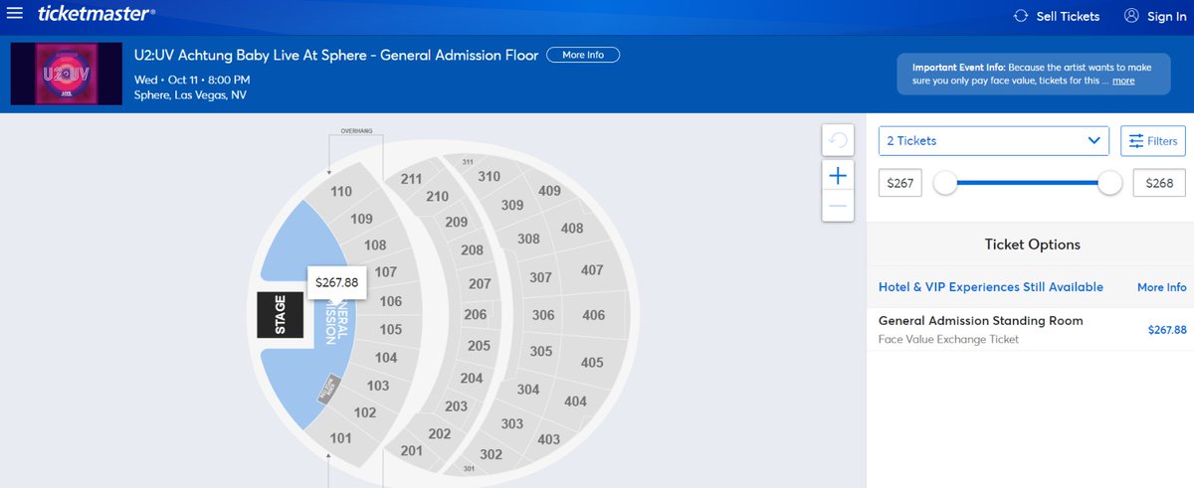Image resolution: width=1194 pixels, height=488 pixels.
Task: Select section 202 on the map
Action: pos(439,434)
